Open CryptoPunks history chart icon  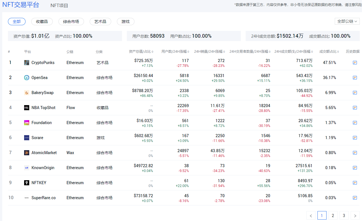coord(355,63)
